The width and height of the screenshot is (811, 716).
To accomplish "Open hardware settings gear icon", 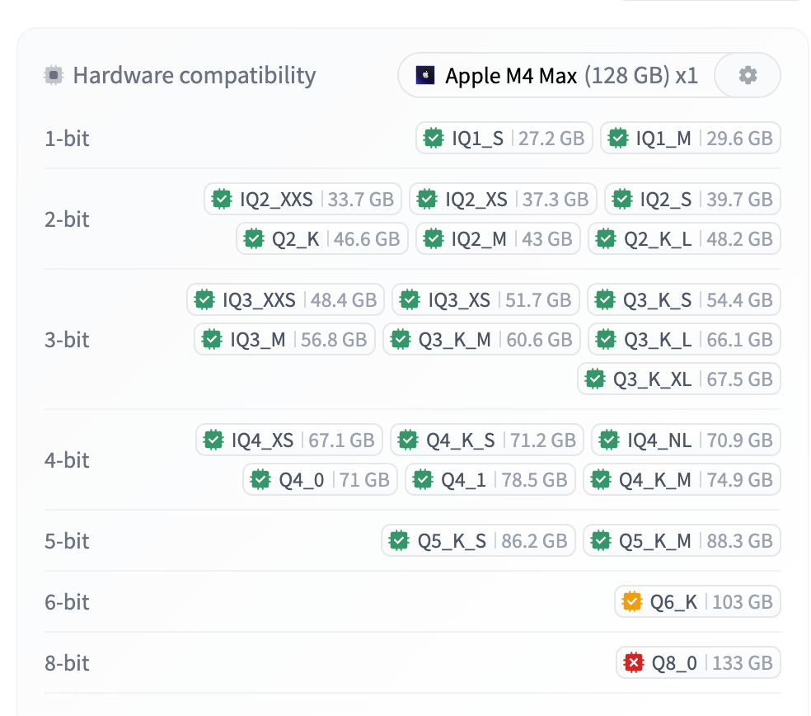I will [748, 75].
